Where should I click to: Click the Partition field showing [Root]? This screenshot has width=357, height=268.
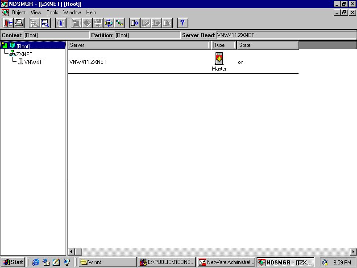[x=147, y=35]
